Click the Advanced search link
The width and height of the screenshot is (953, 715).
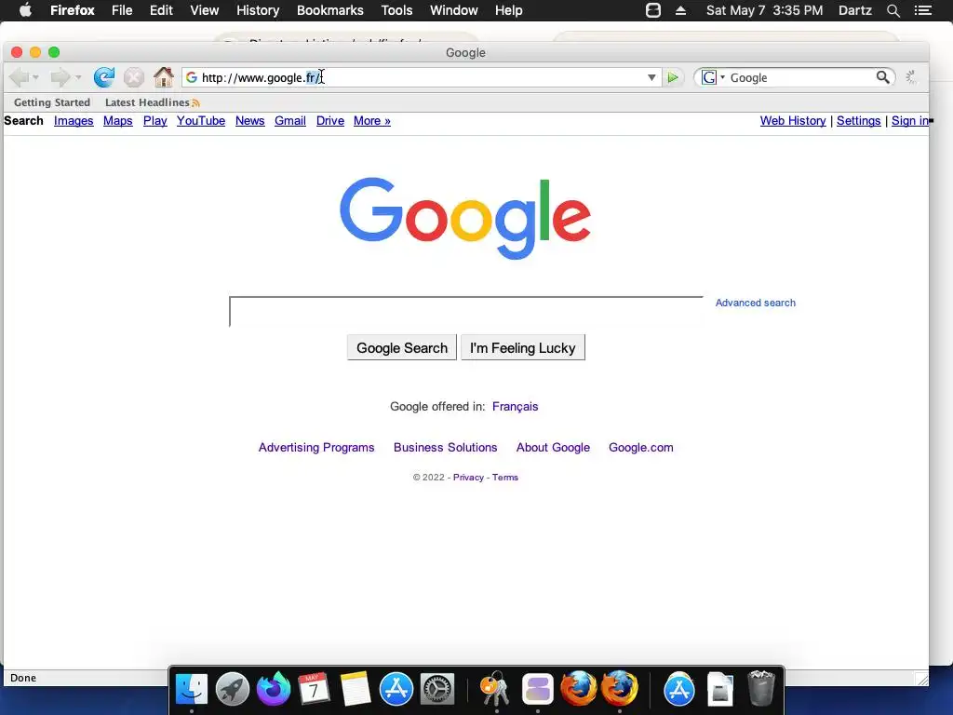tap(755, 303)
